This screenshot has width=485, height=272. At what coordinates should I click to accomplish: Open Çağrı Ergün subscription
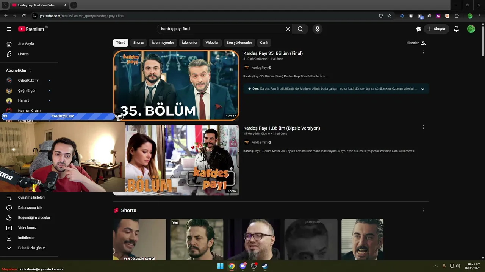pos(27,91)
